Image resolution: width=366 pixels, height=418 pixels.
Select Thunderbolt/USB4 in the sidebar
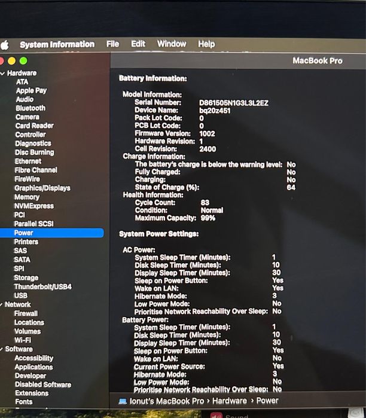(x=43, y=287)
